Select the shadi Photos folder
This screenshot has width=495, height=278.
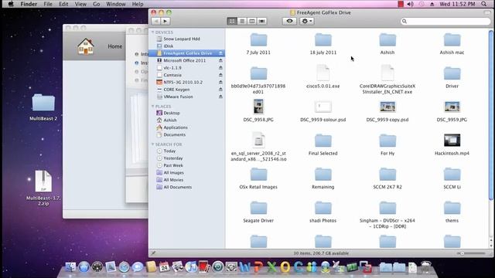(323, 208)
